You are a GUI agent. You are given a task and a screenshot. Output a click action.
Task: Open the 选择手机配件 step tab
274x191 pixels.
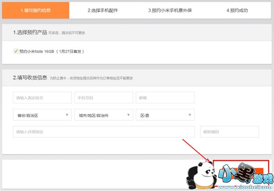point(103,10)
